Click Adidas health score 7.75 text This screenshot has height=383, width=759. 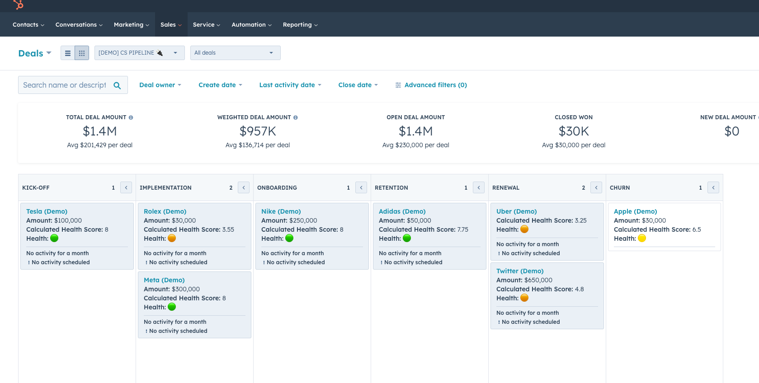click(462, 229)
